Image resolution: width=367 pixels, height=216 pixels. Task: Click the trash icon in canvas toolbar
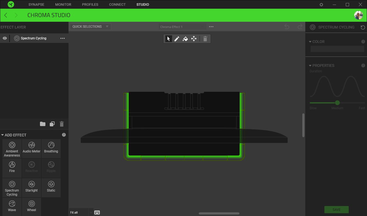[205, 39]
